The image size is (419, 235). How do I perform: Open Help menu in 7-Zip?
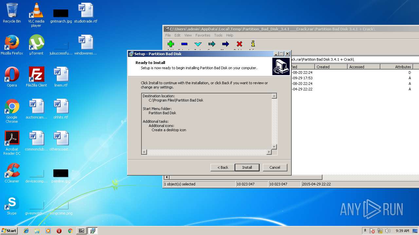coord(230,35)
